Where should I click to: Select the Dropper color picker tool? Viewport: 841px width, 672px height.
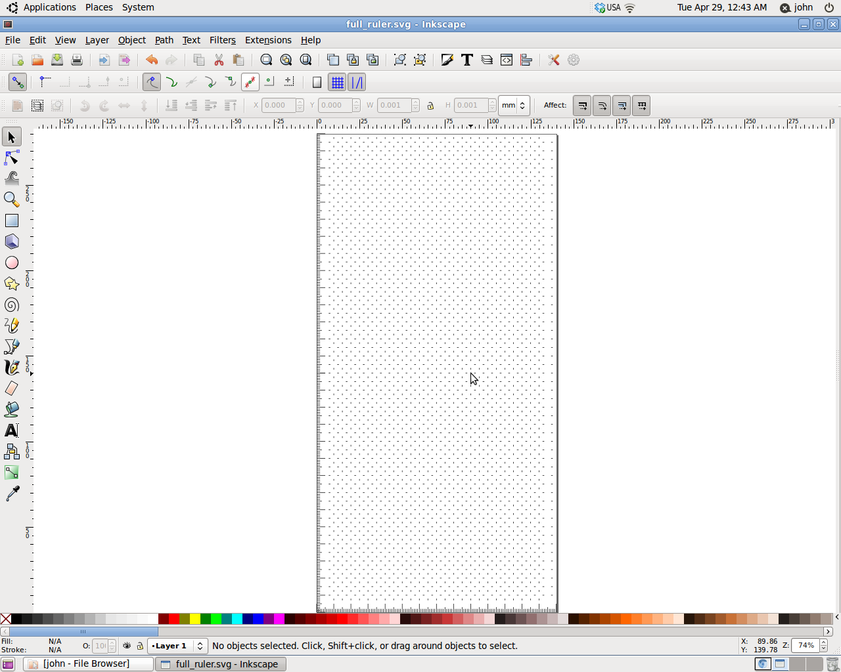coord(12,493)
